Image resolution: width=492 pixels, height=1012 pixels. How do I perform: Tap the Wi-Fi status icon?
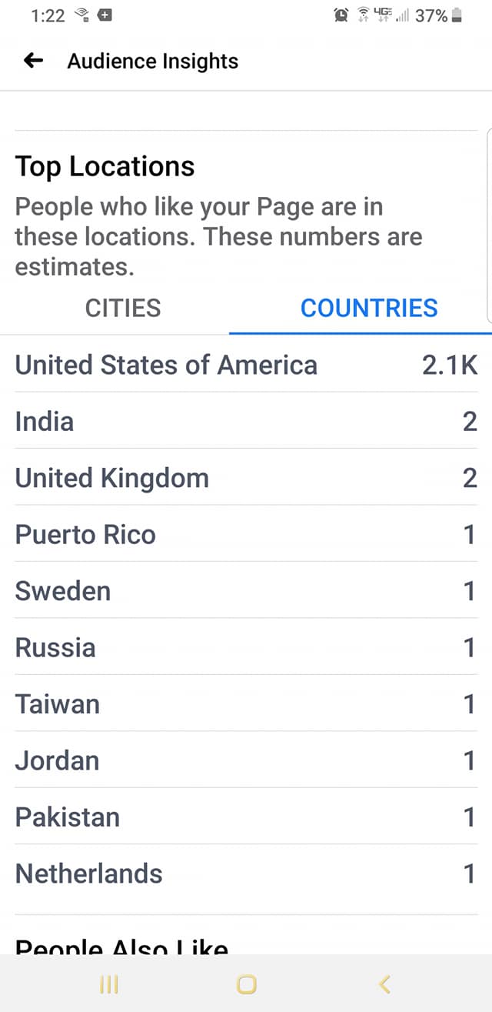coord(364,15)
